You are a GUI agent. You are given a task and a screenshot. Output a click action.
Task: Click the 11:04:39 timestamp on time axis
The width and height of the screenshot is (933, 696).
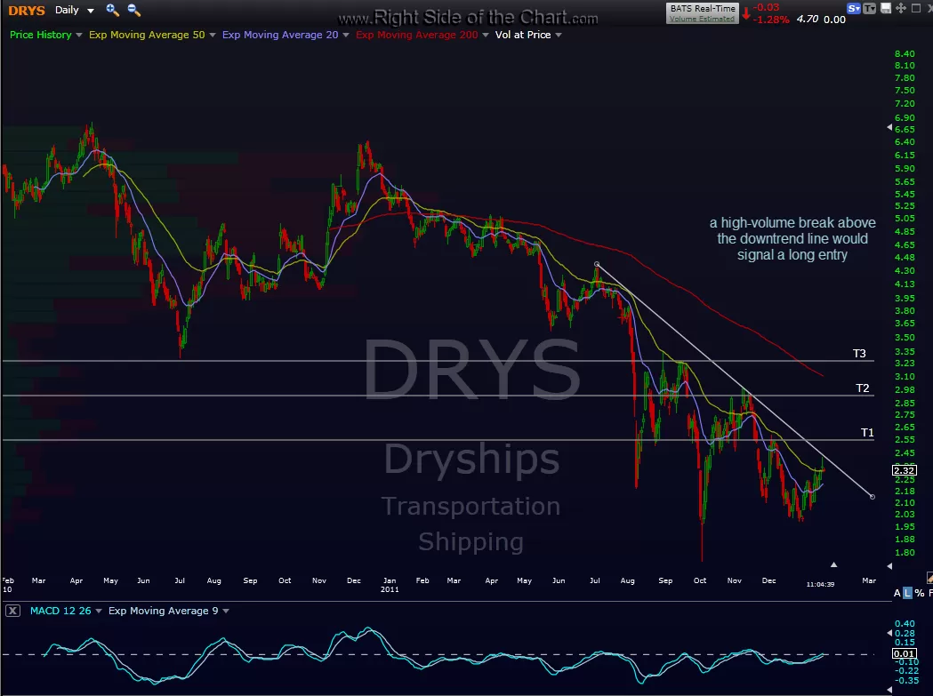point(820,584)
